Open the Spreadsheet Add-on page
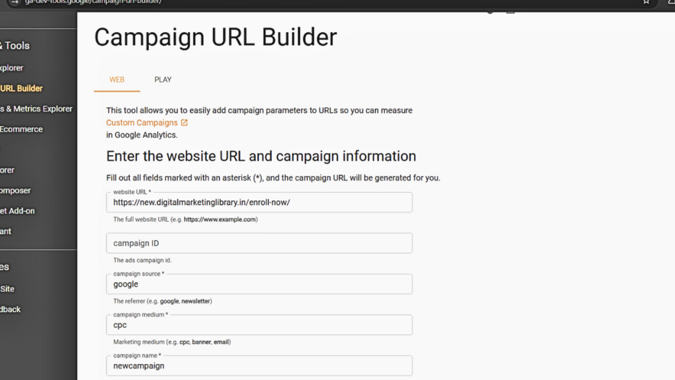Image resolution: width=675 pixels, height=380 pixels. point(17,210)
